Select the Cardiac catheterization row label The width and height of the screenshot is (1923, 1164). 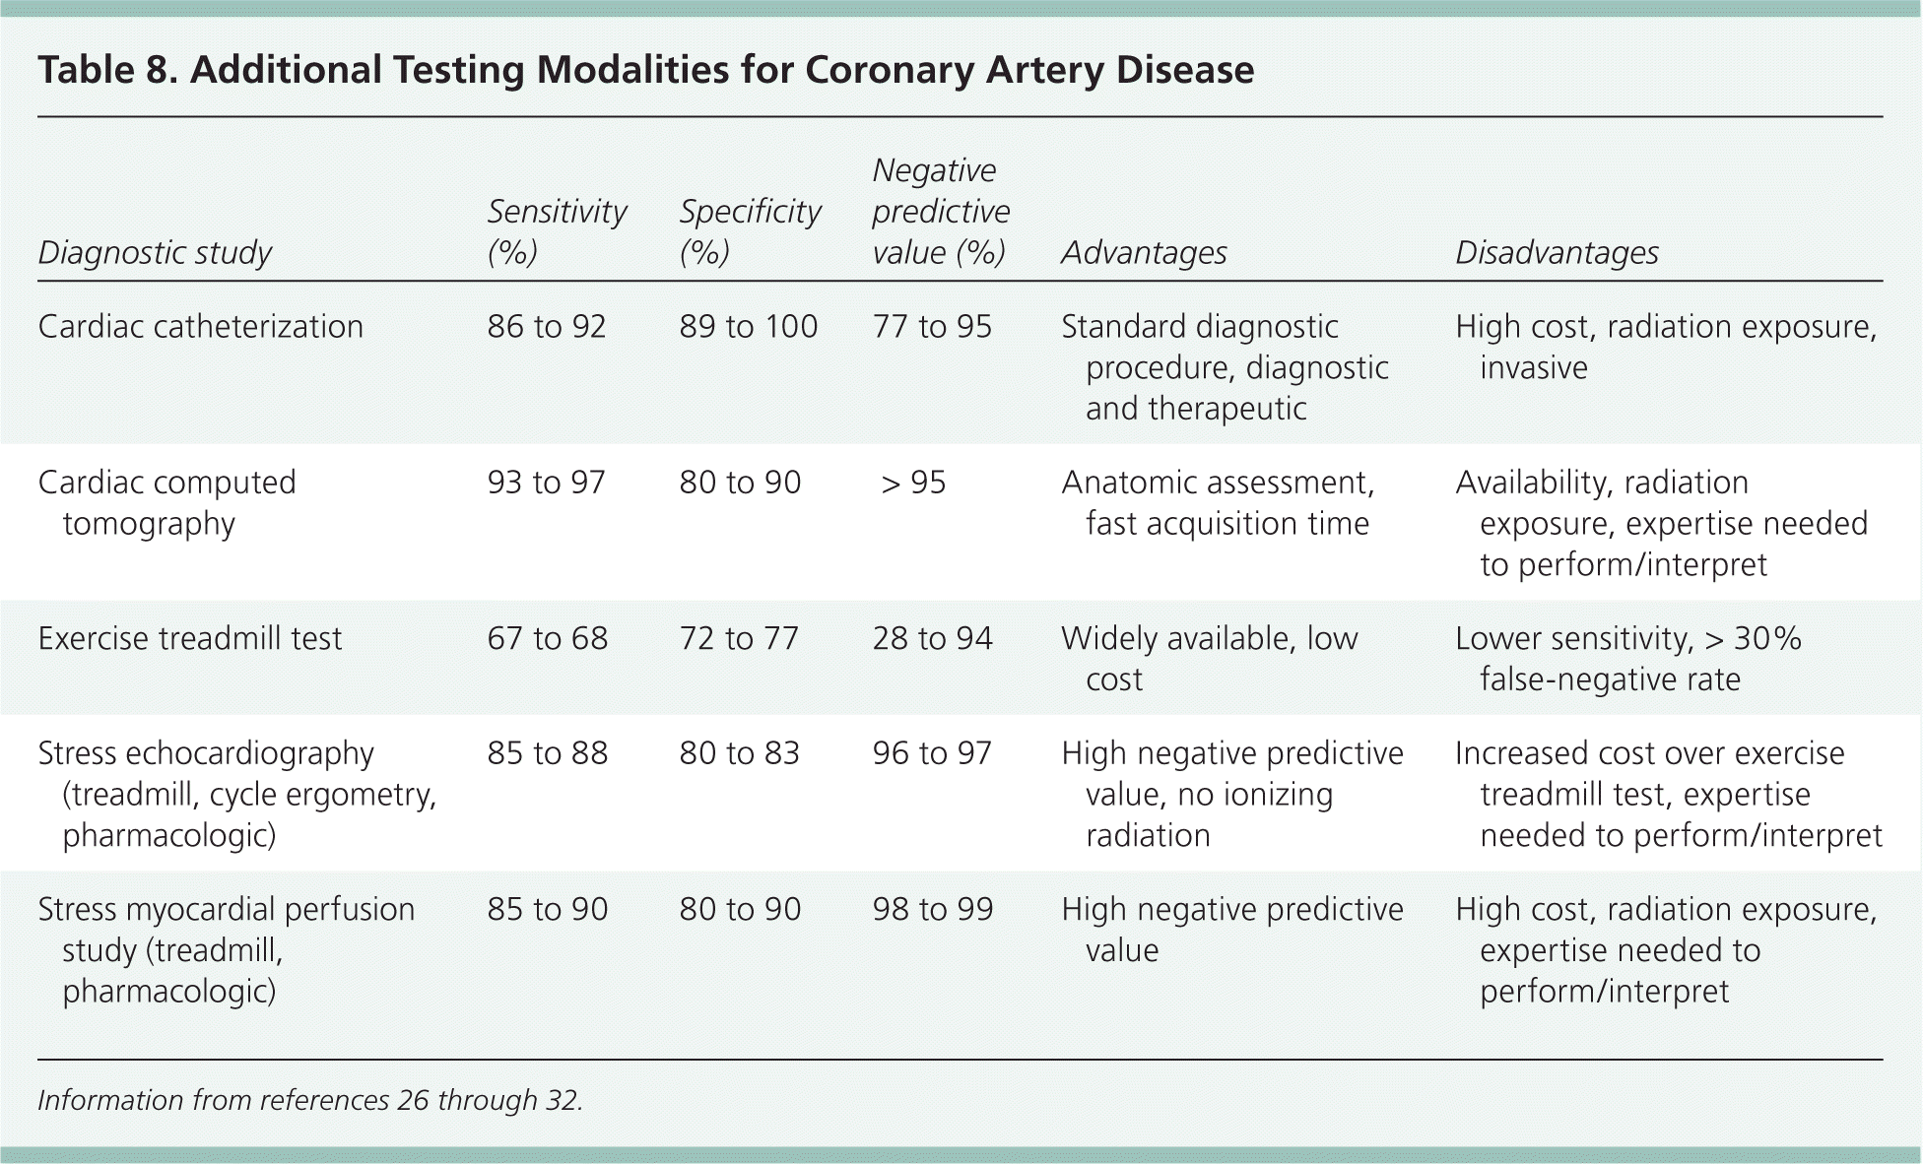(x=200, y=327)
